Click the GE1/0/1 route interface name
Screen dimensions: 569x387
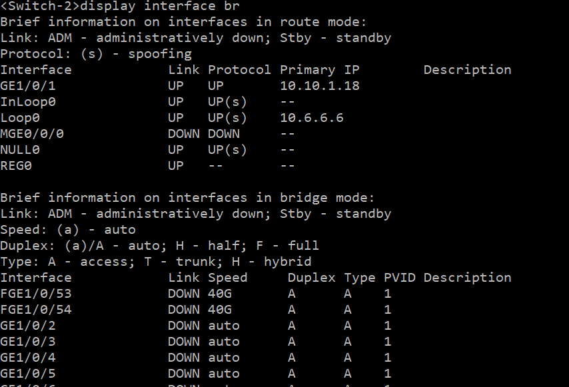click(x=24, y=86)
